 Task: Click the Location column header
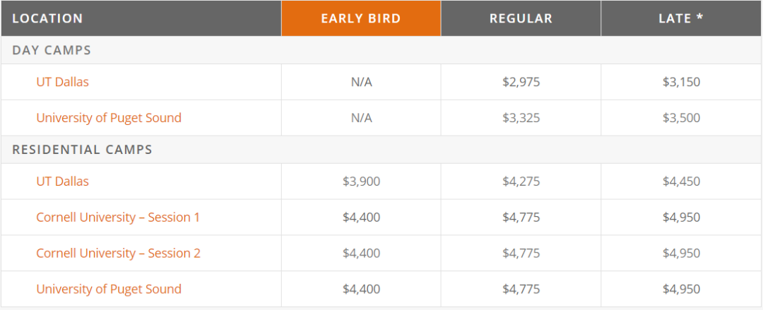click(47, 18)
